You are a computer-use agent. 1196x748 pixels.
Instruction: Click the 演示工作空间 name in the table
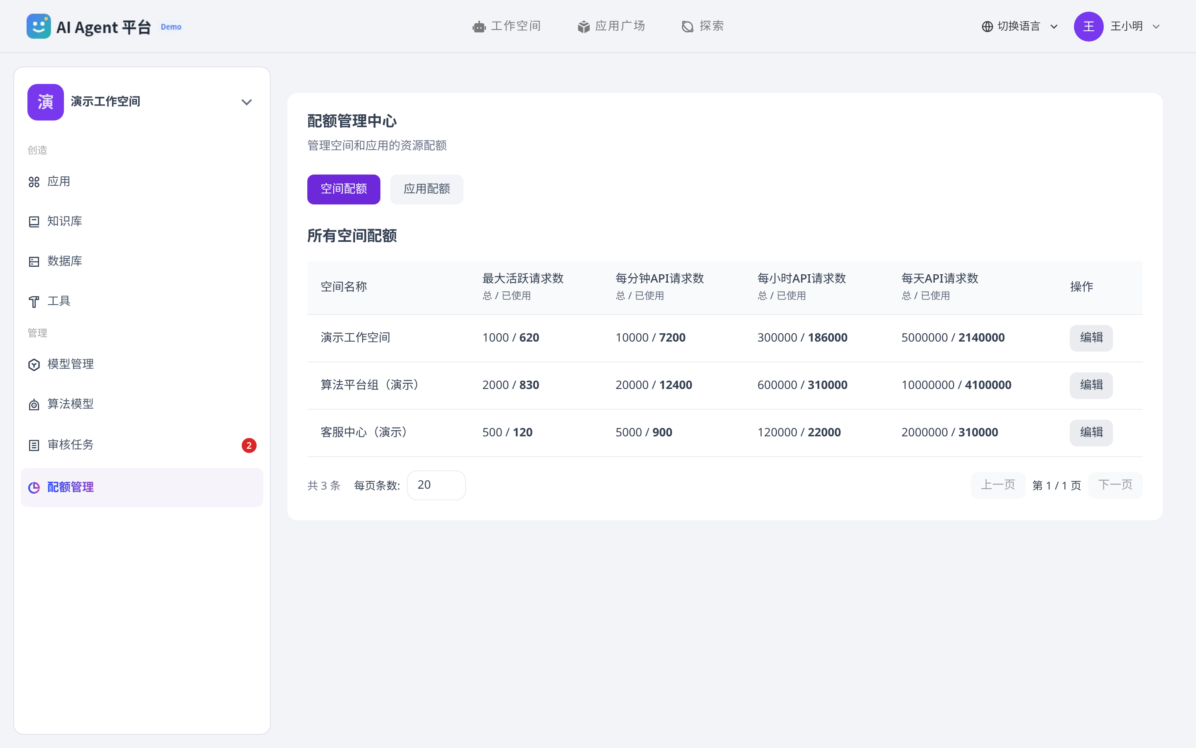coord(355,338)
